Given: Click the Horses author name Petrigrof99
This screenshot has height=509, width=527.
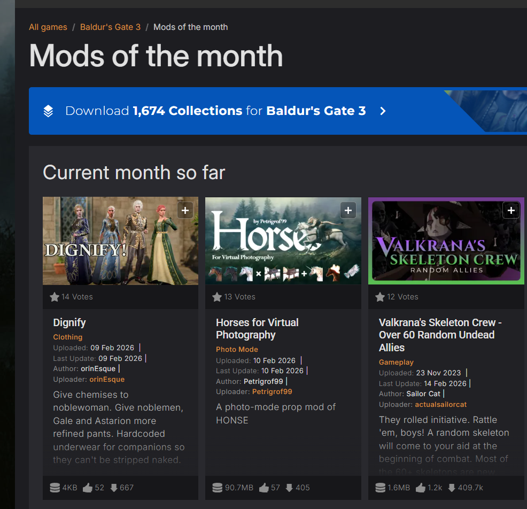Looking at the screenshot, I should [263, 382].
